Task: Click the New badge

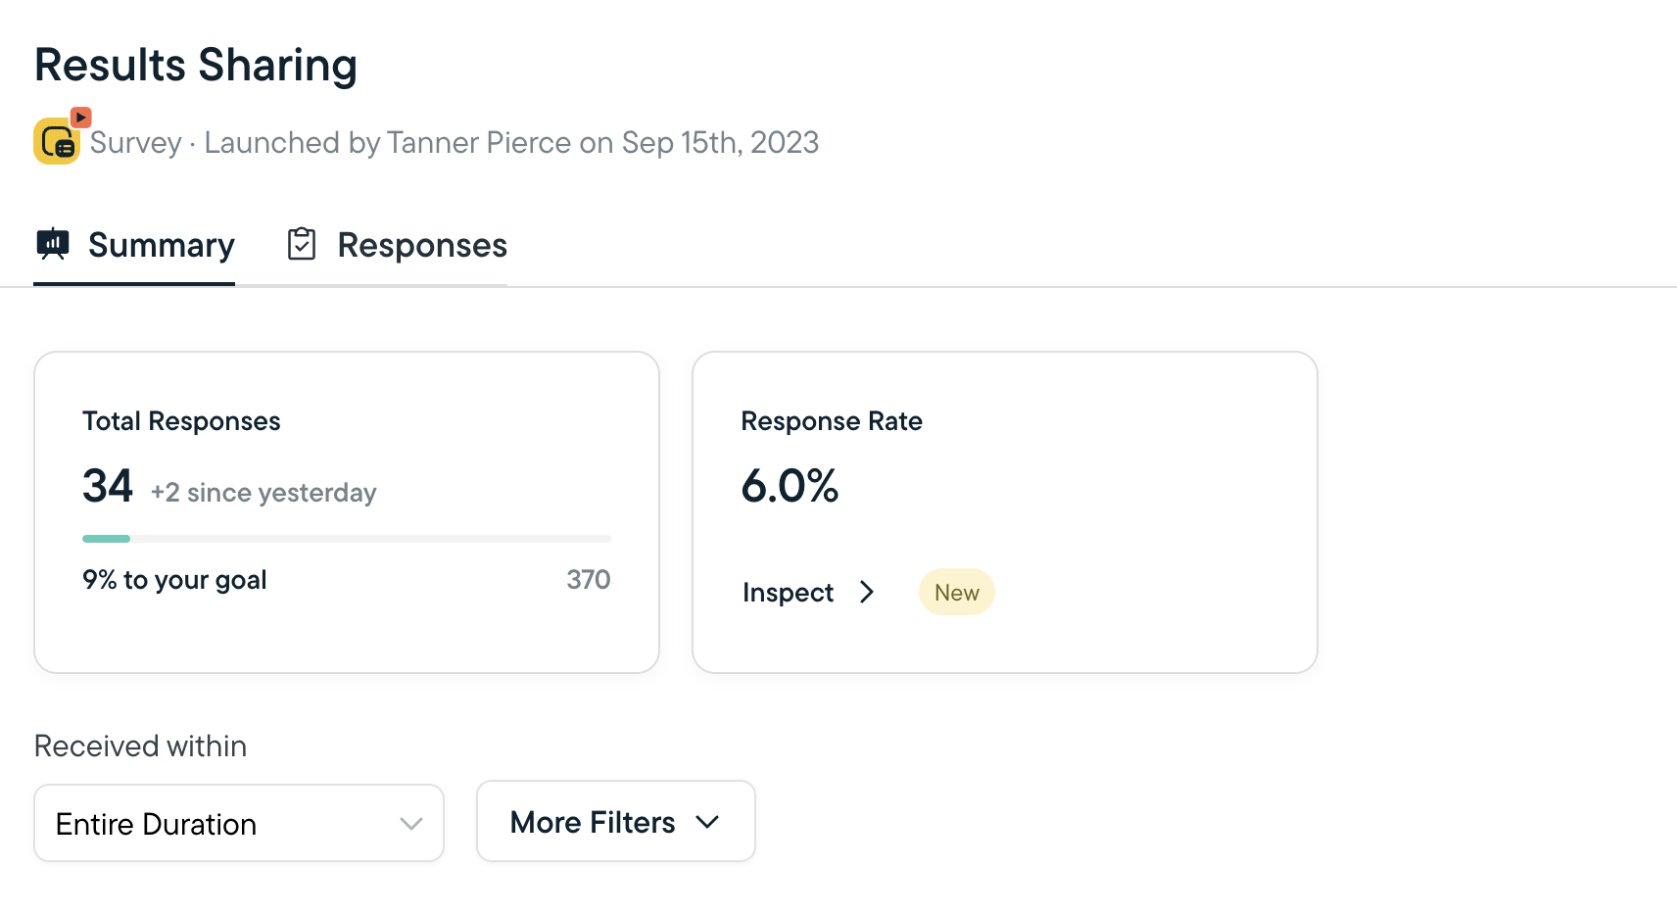Action: [x=956, y=593]
